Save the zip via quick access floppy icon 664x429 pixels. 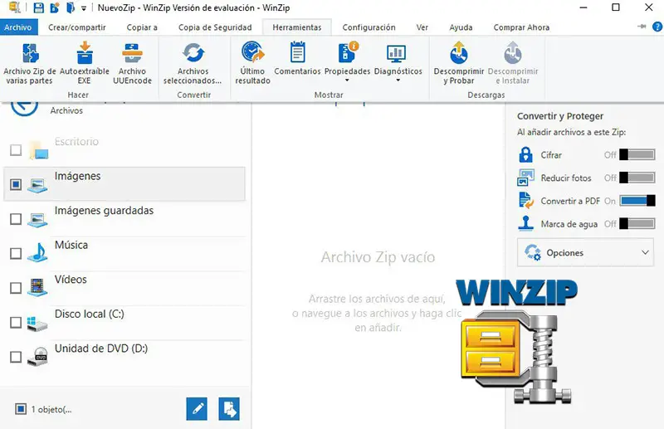point(38,7)
